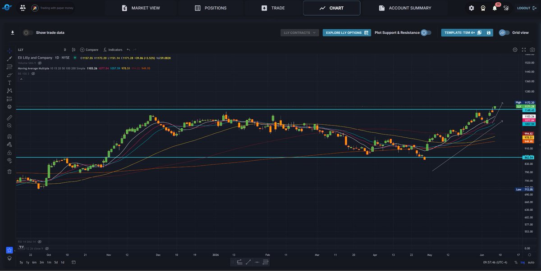This screenshot has width=541, height=271.
Task: Toggle RSI 14 SMA 14 visibility
Action: (x=39, y=242)
